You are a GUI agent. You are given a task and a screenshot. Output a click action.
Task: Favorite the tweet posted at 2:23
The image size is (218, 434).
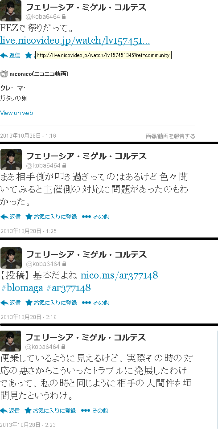[50, 410]
